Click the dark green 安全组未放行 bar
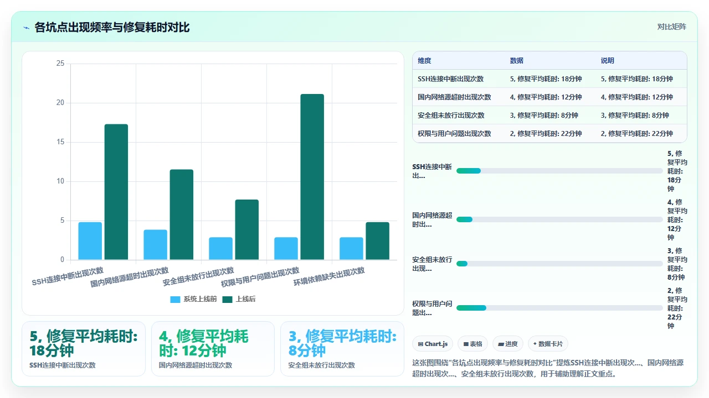The width and height of the screenshot is (709, 398). (x=247, y=229)
